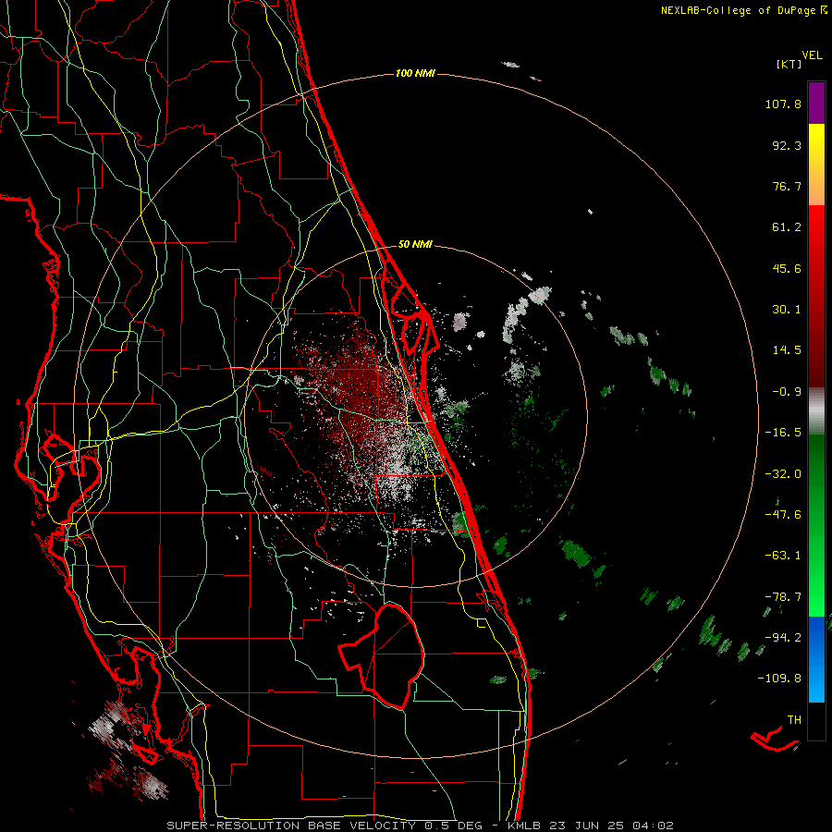Click the -16.5 legend value
The height and width of the screenshot is (832, 832).
coord(783,433)
